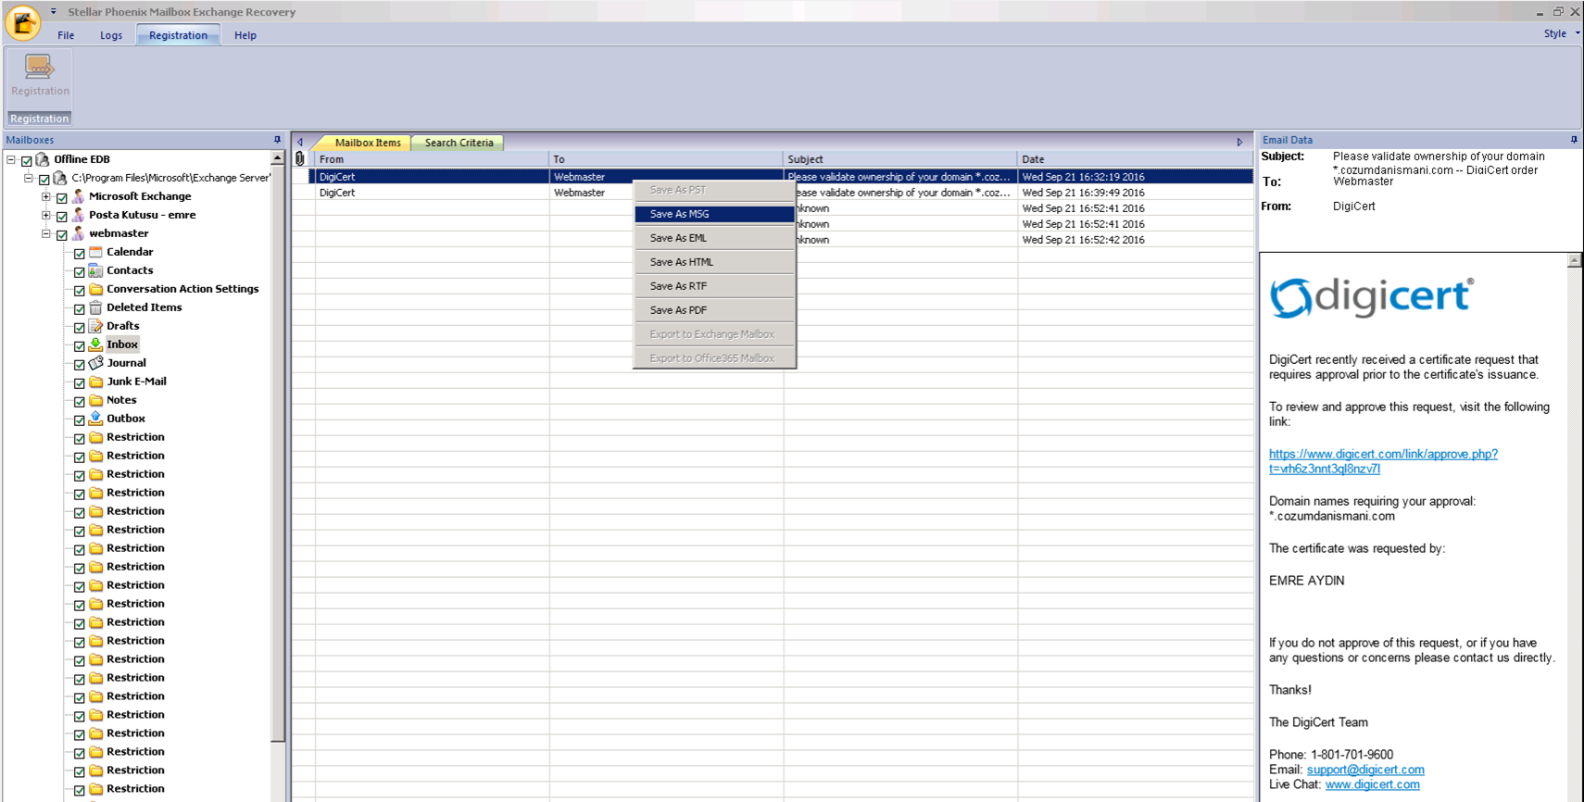Click the Drafts folder icon
This screenshot has width=1584, height=802.
[95, 326]
